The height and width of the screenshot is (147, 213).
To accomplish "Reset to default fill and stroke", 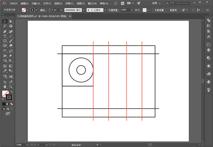I will point(4,99).
